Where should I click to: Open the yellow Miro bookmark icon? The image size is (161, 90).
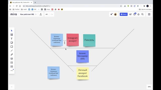point(62,9)
